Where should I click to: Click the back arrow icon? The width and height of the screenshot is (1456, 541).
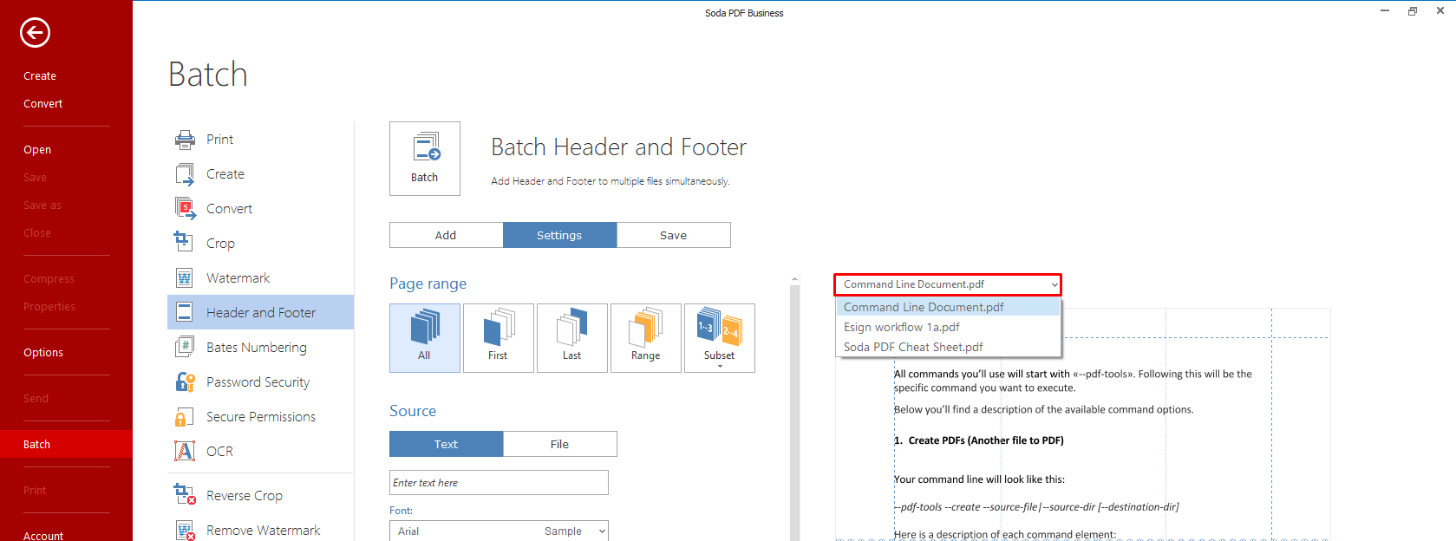point(35,33)
